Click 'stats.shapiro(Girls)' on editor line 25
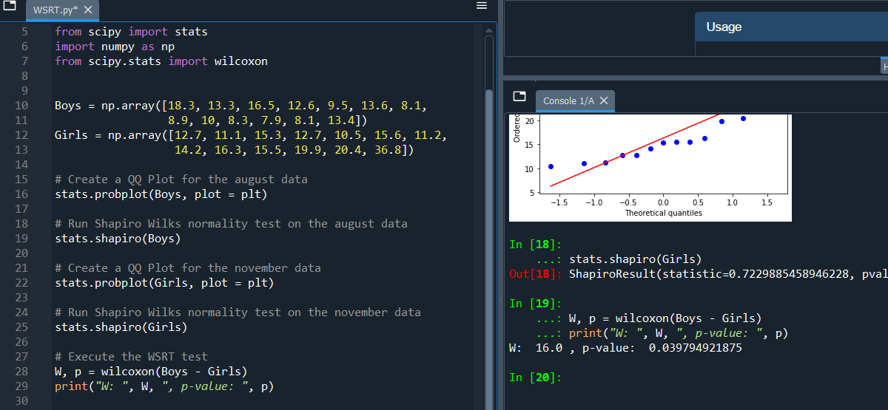Image resolution: width=888 pixels, height=410 pixels. tap(121, 327)
